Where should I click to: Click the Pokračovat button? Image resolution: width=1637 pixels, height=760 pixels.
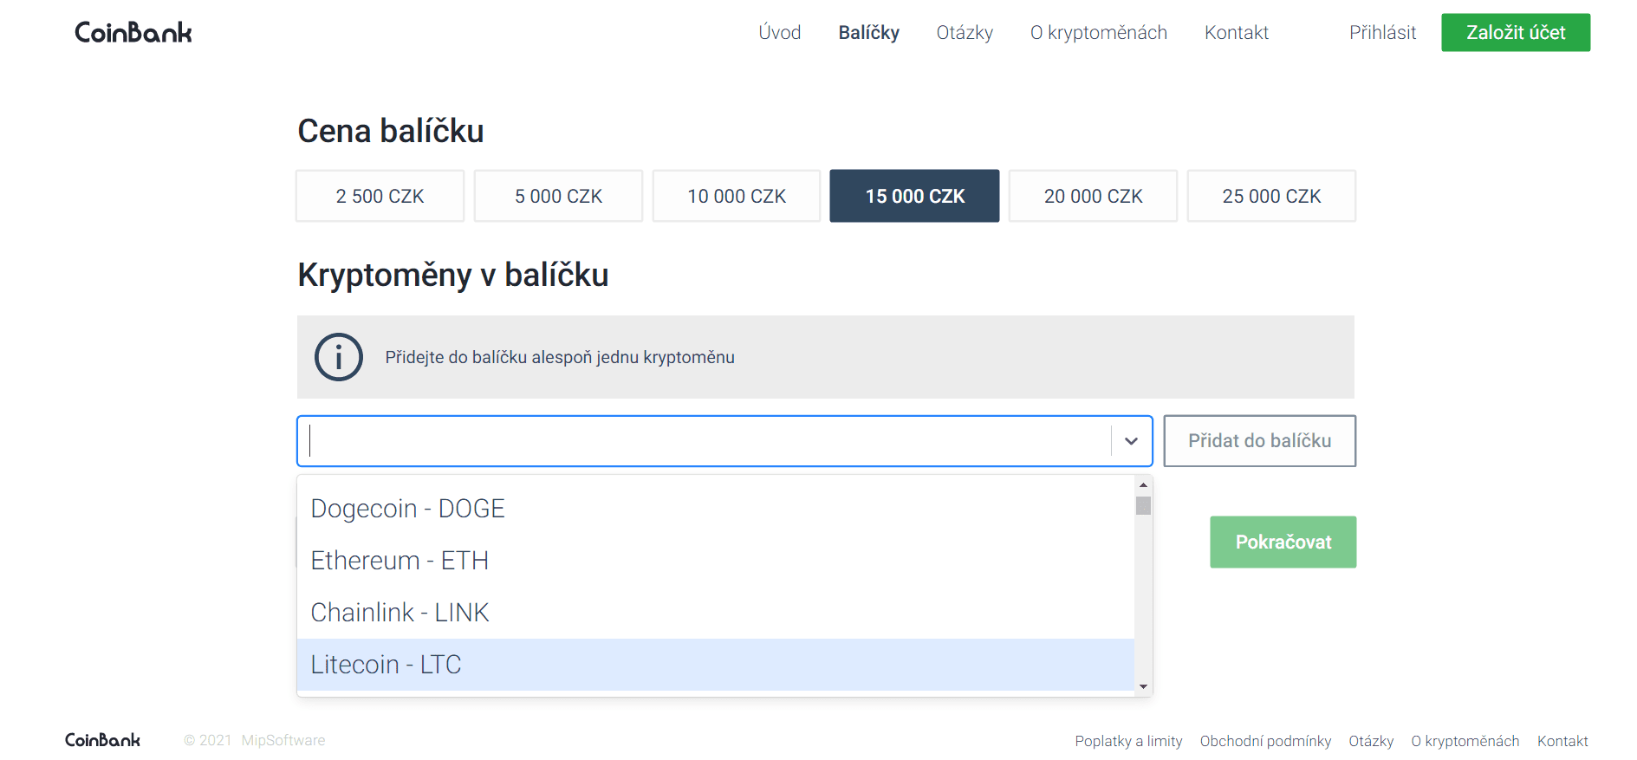(1283, 542)
